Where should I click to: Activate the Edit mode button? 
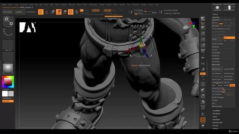click(41, 12)
